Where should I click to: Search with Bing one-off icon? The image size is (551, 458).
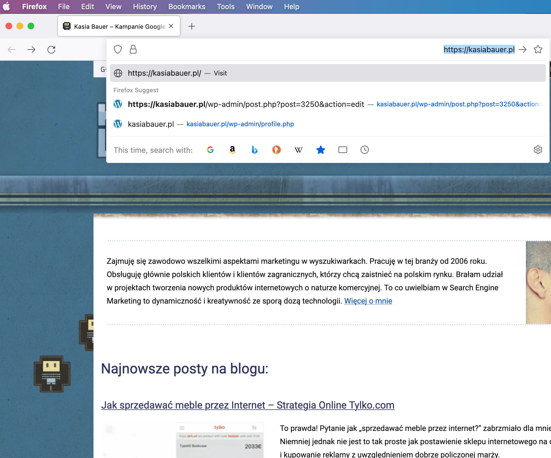254,150
